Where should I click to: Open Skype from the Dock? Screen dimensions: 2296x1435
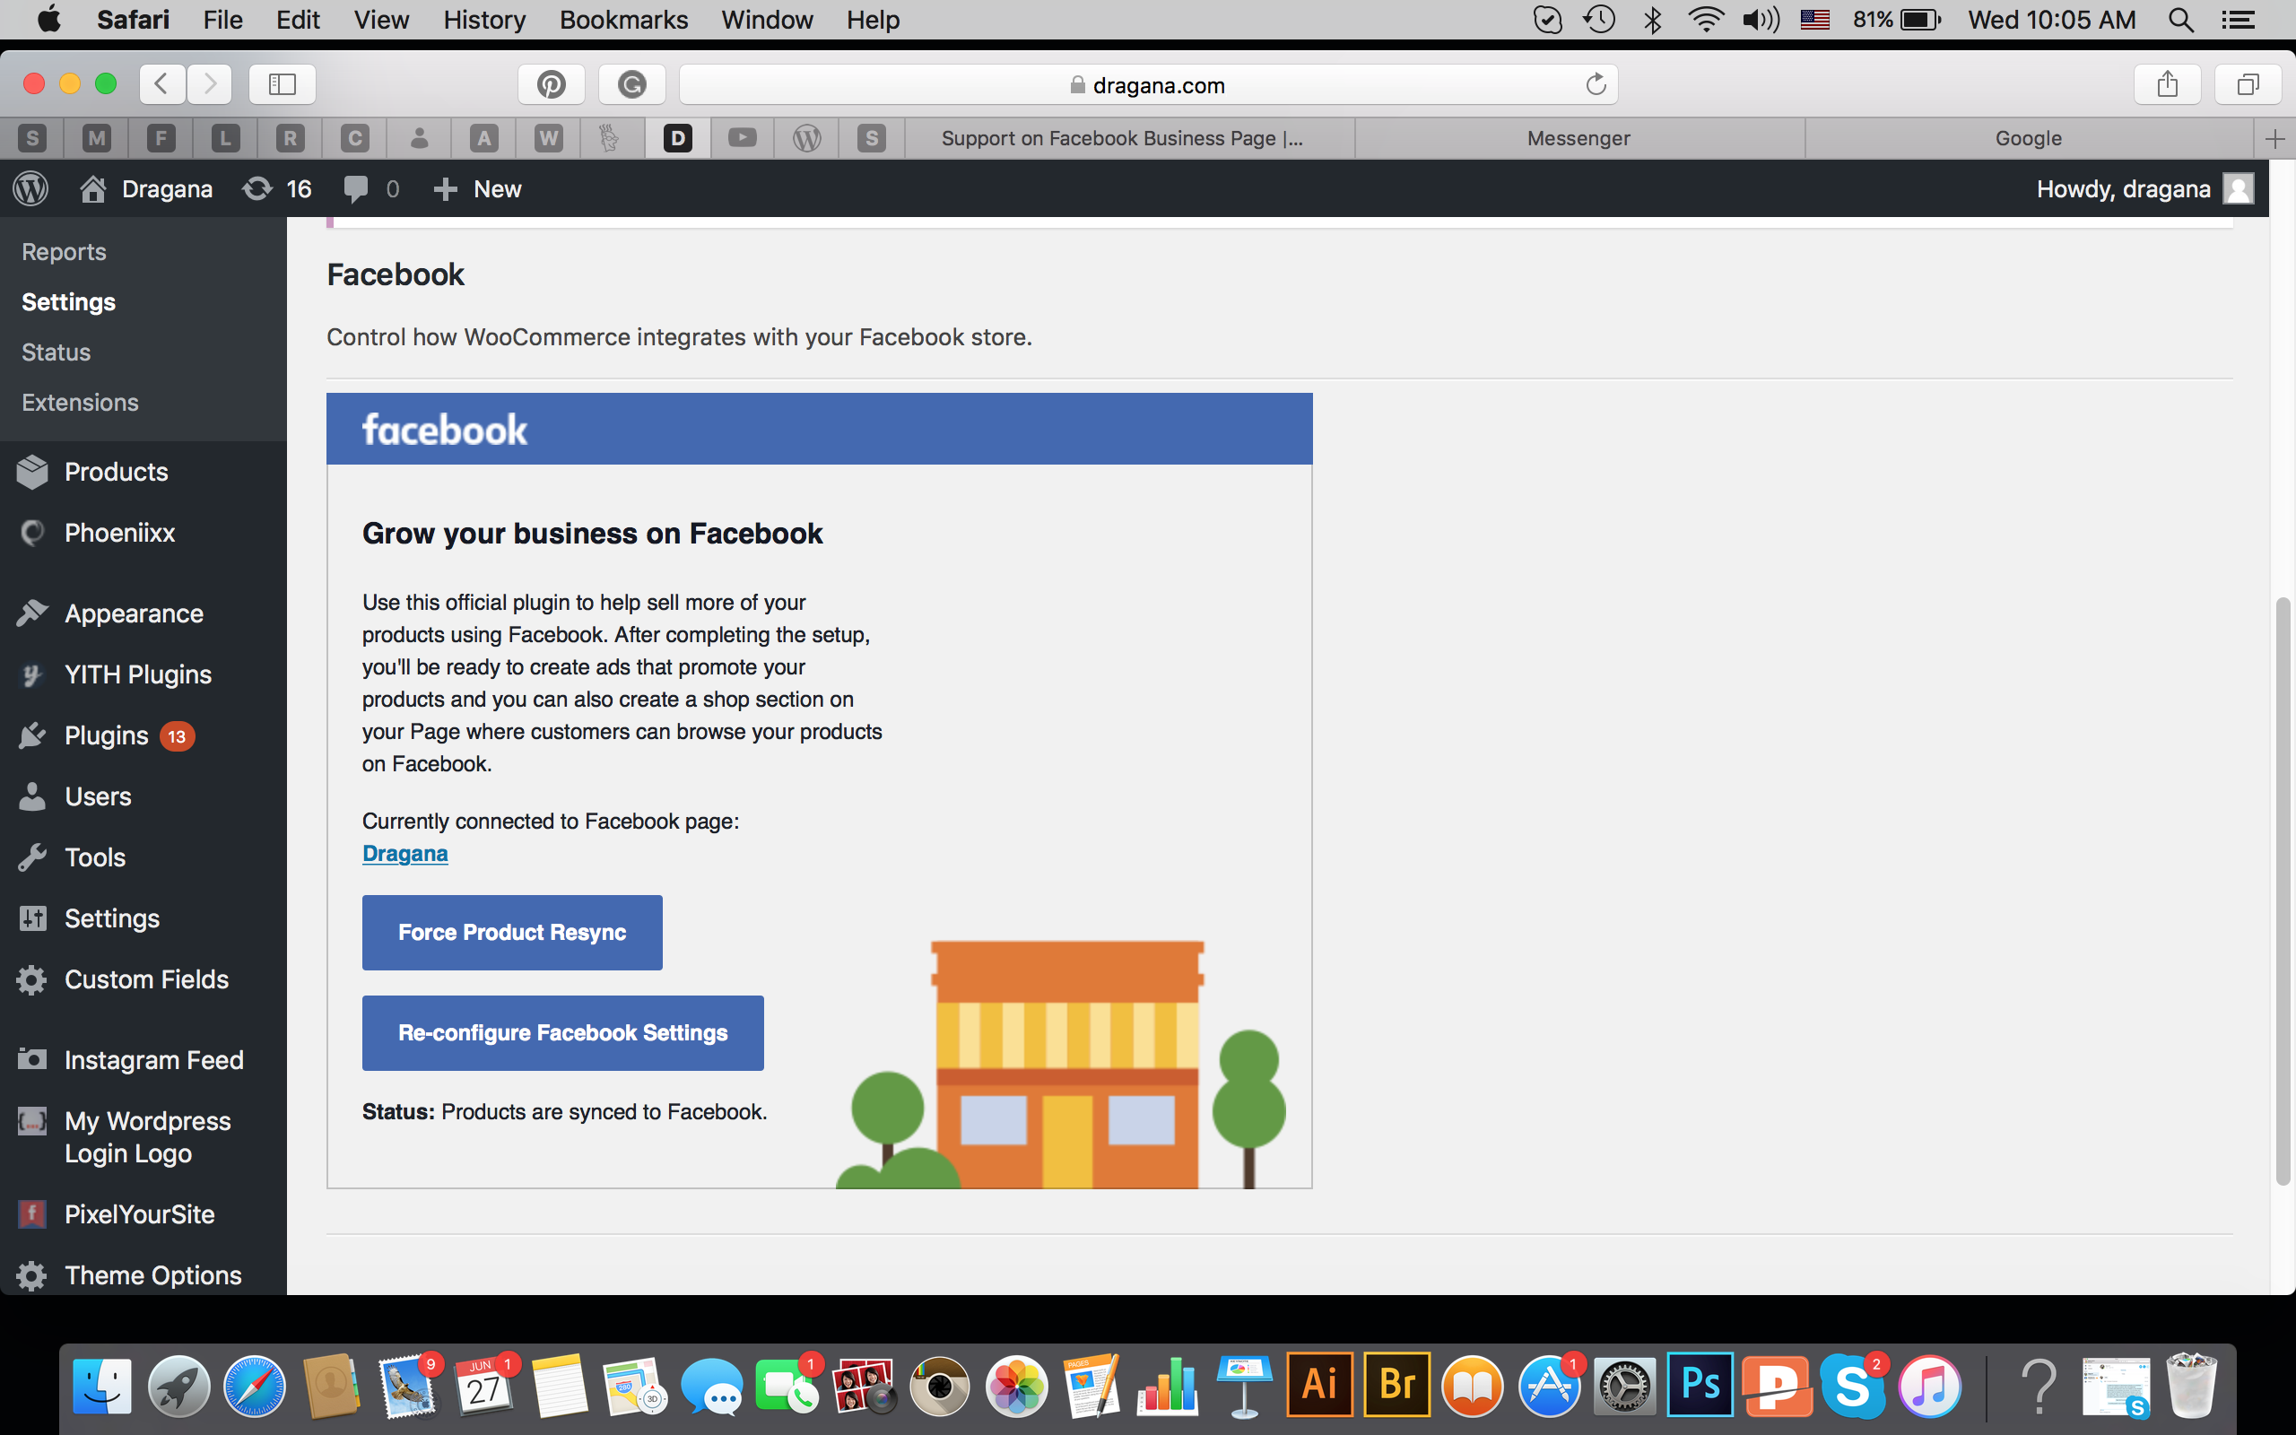click(x=1853, y=1387)
